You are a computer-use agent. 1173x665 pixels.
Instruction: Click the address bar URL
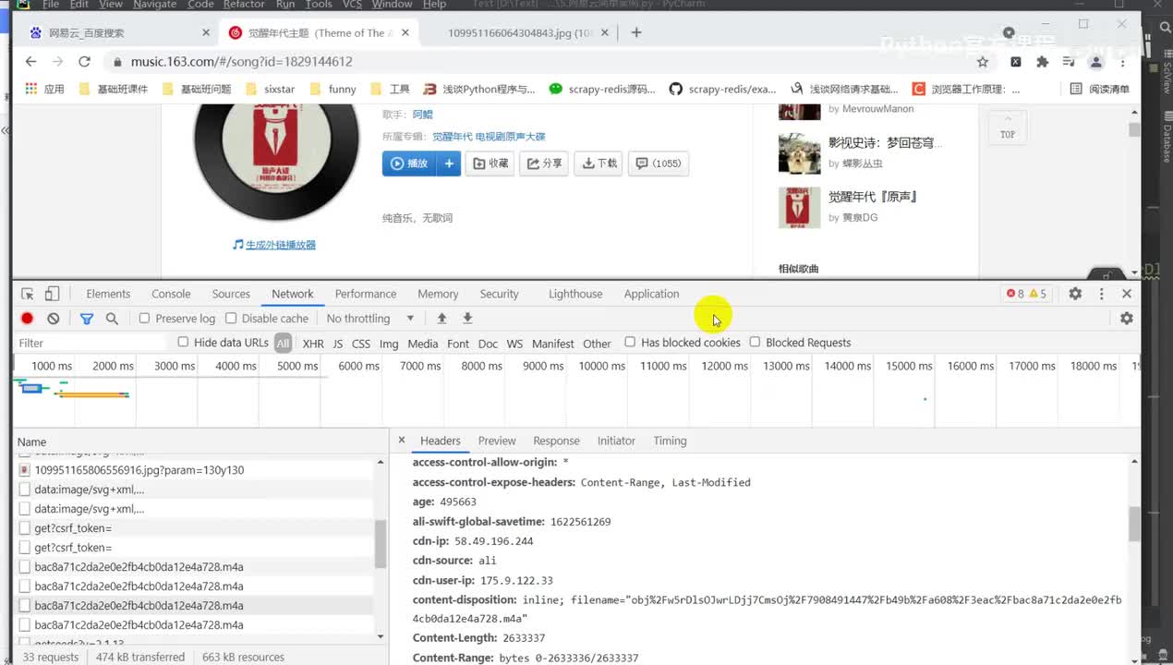click(x=242, y=62)
